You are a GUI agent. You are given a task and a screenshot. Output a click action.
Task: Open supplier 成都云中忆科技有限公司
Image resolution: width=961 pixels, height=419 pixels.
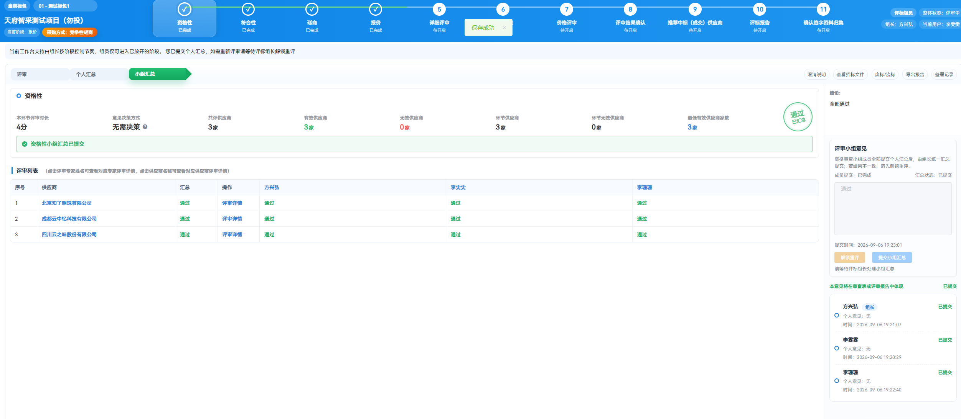69,219
